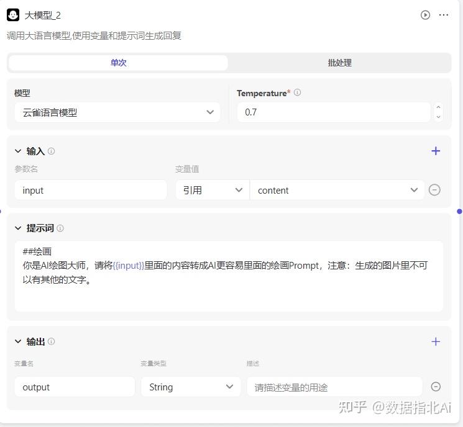Show the 提示词 section info icon
This screenshot has height=427, width=463.
pos(60,228)
